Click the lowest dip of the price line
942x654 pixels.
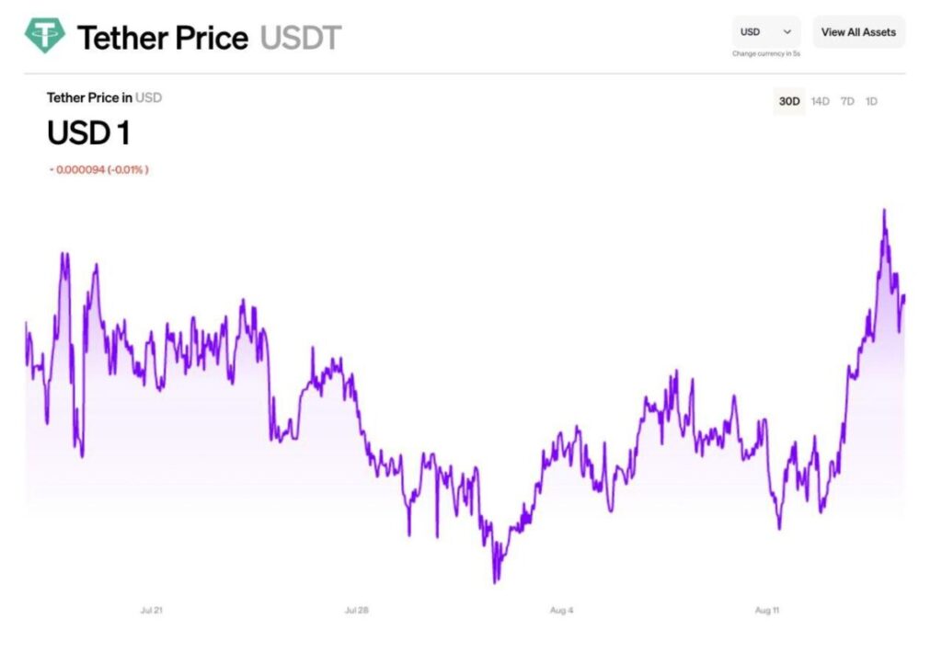coord(495,581)
